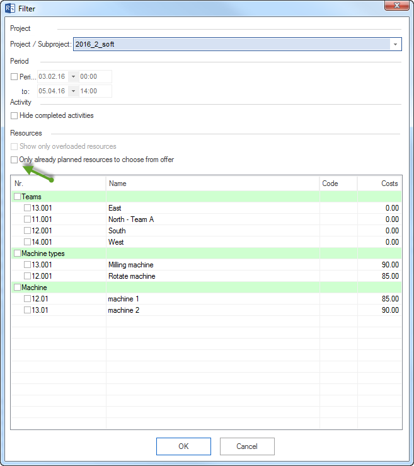The height and width of the screenshot is (466, 414).
Task: Close the Filter dialog window
Action: coord(396,5)
